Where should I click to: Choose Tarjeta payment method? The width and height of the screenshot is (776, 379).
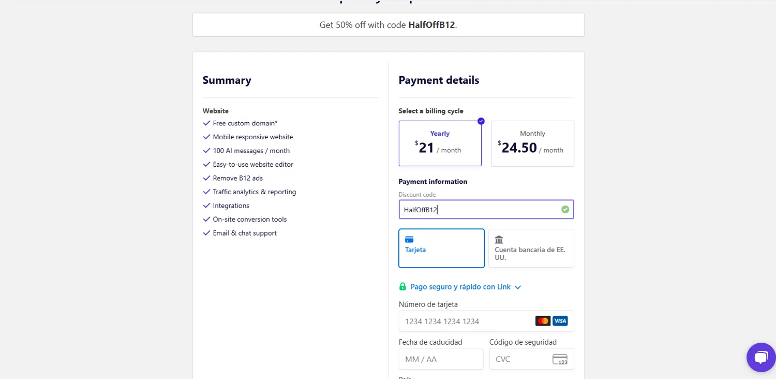click(x=442, y=249)
